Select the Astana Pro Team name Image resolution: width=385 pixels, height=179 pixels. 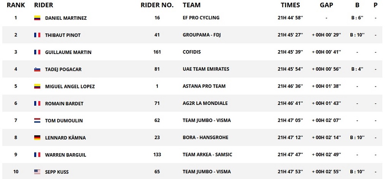[x=204, y=86]
